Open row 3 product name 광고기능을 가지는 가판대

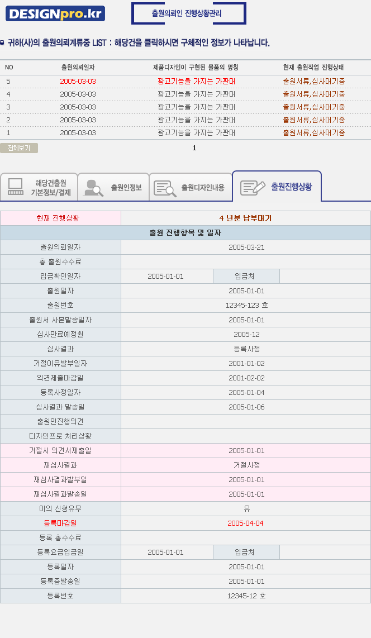[197, 107]
